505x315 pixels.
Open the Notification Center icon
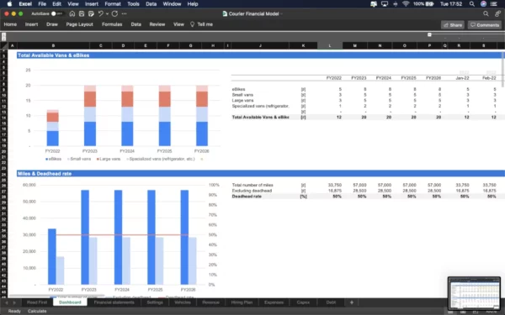click(x=494, y=4)
